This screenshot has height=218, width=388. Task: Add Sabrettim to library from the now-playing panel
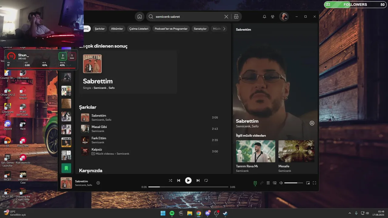coord(312,123)
